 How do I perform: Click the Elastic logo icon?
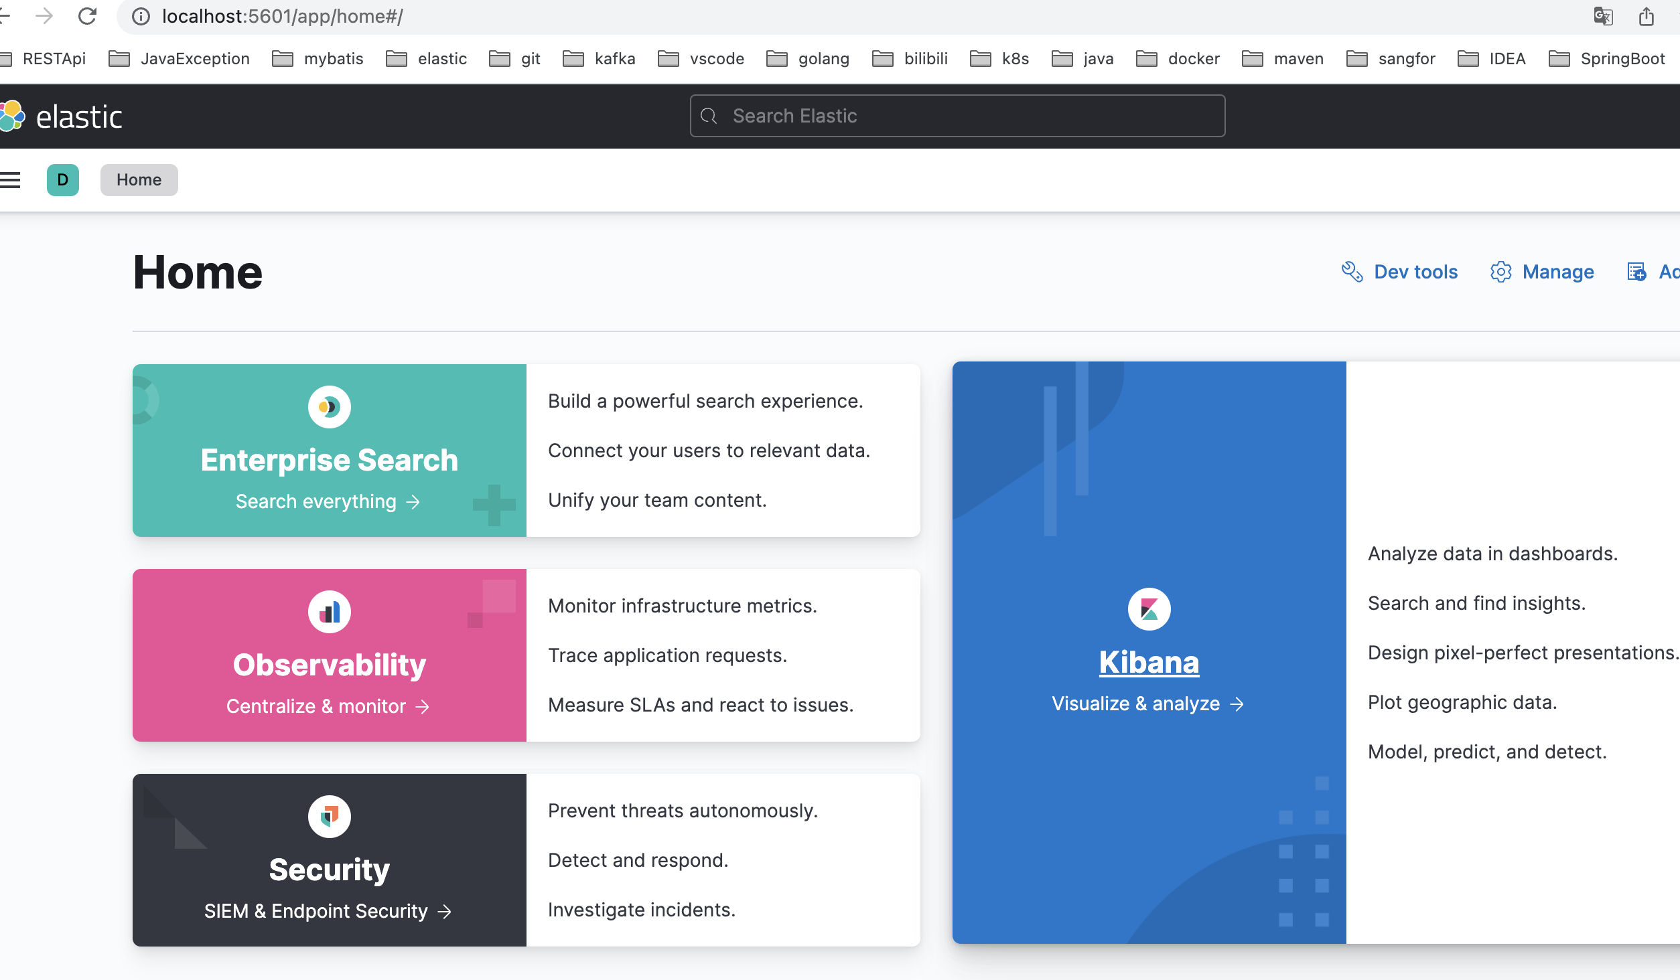[x=12, y=116]
